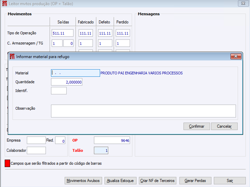Click the OP field showing 9646
The width and height of the screenshot is (250, 187).
pyautogui.click(x=112, y=140)
